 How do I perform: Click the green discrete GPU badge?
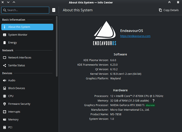click(150, 105)
